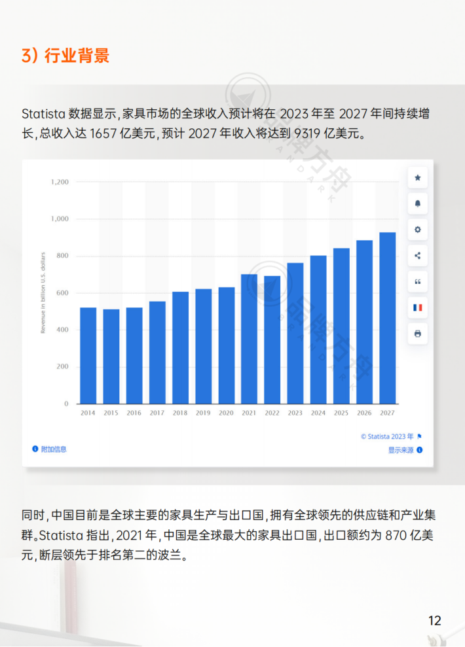Click the bar for year 2021
Viewport: 465px width, 647px height.
click(249, 339)
